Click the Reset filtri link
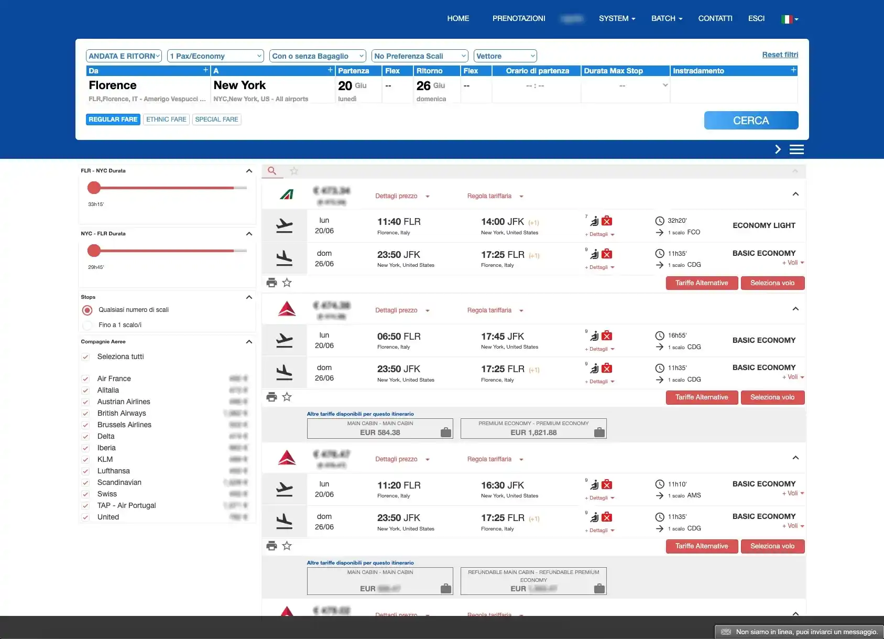 coord(780,55)
